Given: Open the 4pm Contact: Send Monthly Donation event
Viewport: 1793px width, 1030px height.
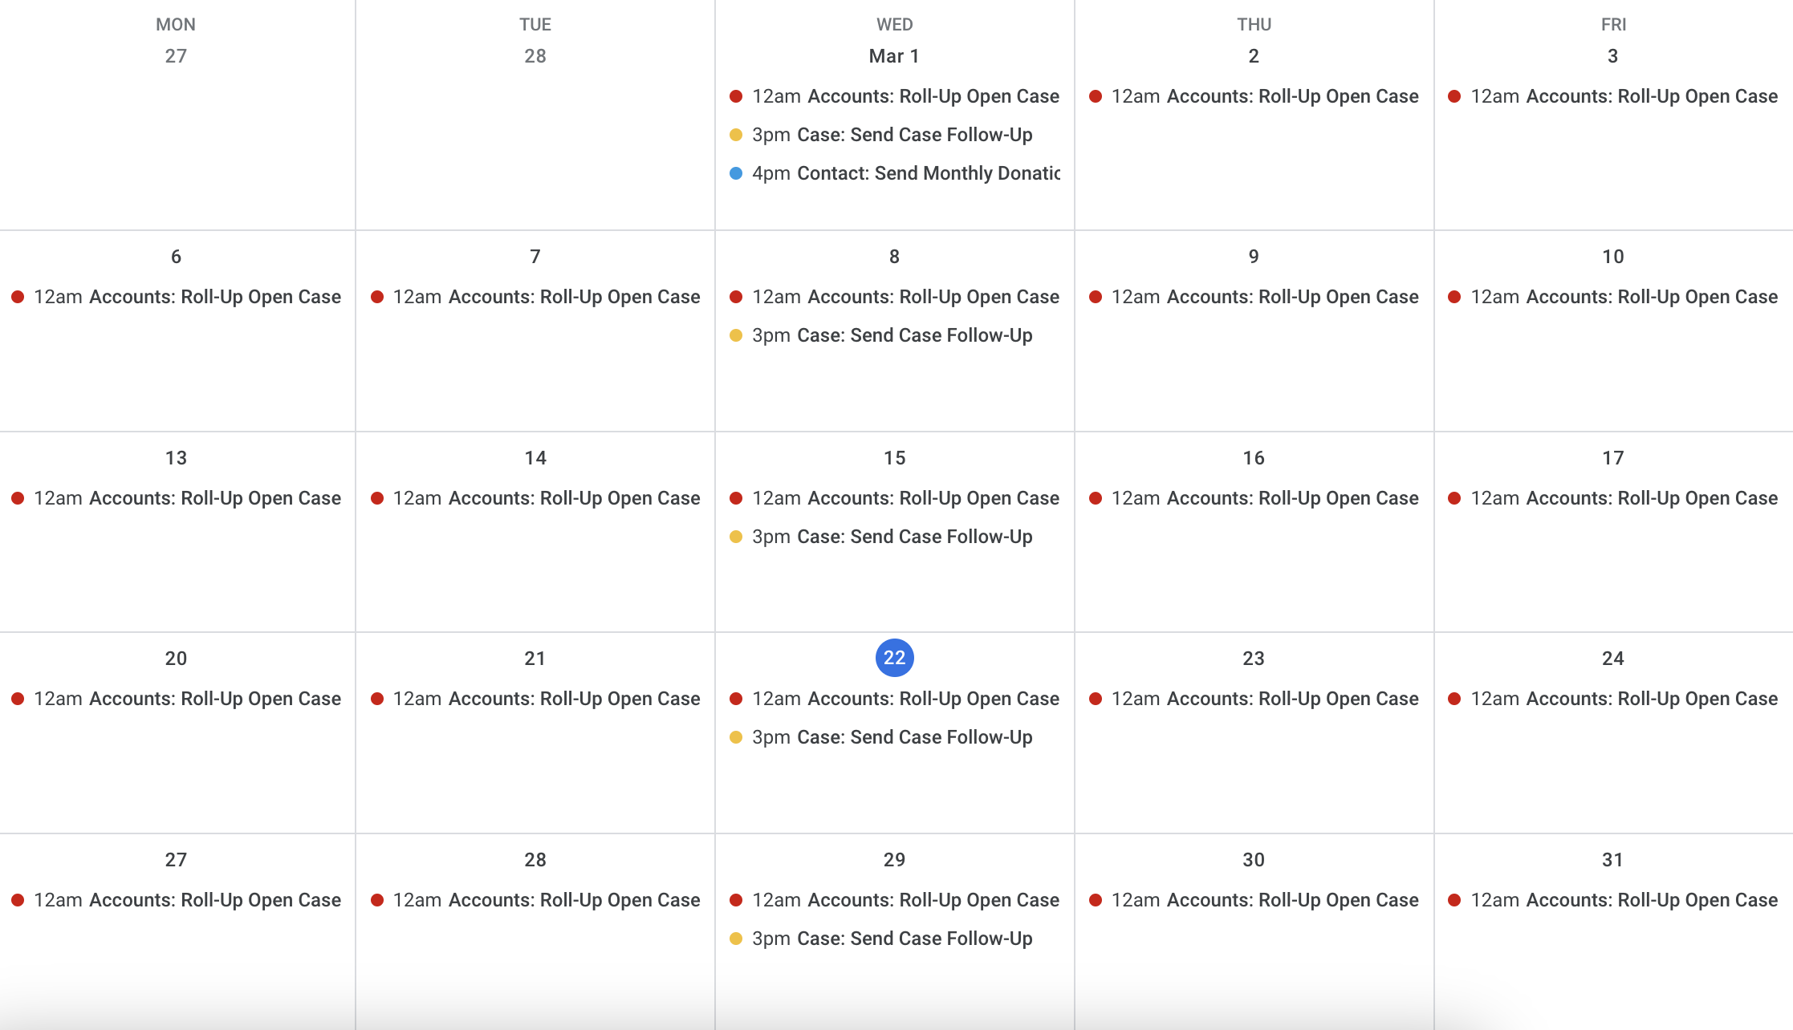Looking at the screenshot, I should (x=894, y=173).
